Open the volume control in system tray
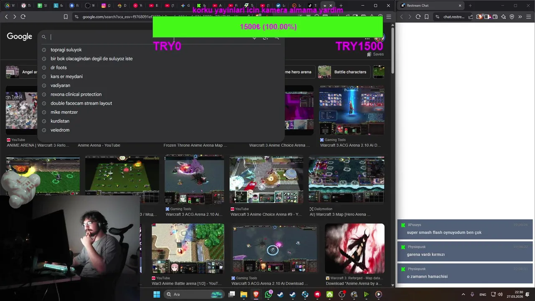Viewport: 535px width, 301px height. pos(500,294)
